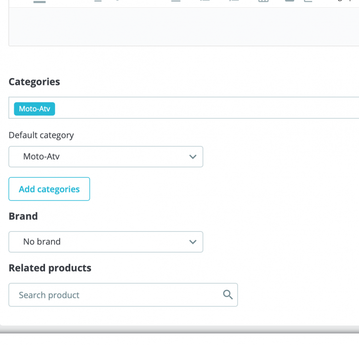Viewport: 359px width, 345px height.
Task: Click the Default category label
Action: click(x=41, y=135)
